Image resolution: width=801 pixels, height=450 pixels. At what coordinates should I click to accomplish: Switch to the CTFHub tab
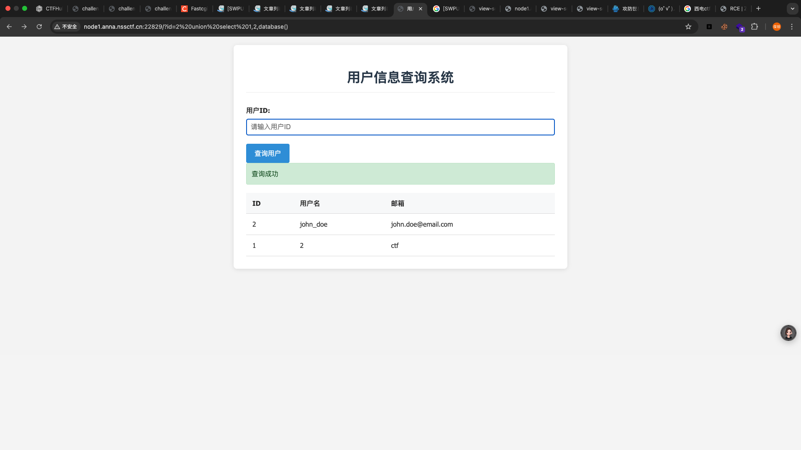[49, 8]
